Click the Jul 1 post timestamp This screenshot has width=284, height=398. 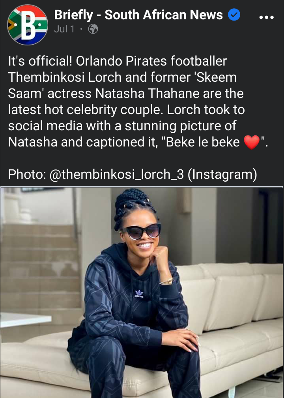64,29
